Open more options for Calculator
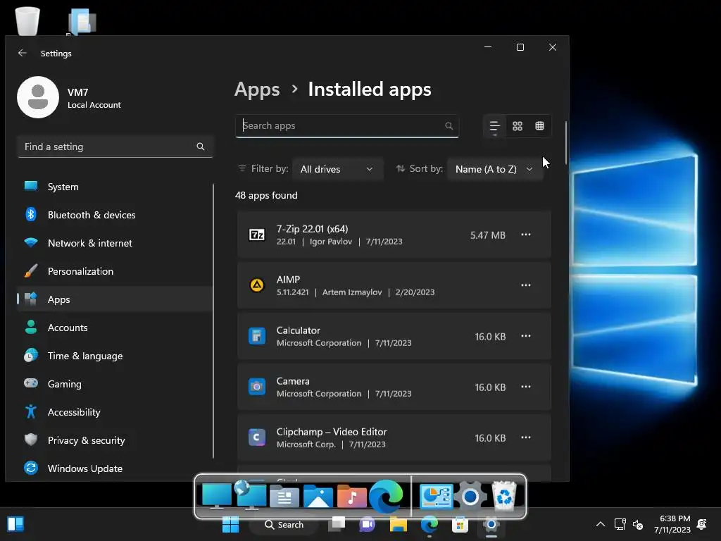The width and height of the screenshot is (721, 541). point(526,336)
